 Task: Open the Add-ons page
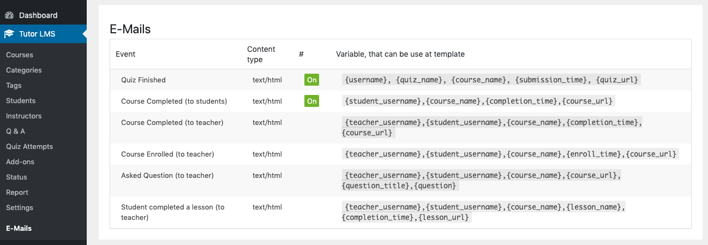coord(20,162)
